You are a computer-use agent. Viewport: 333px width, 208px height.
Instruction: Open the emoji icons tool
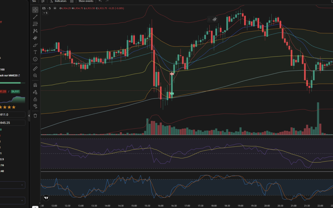pyautogui.click(x=35, y=59)
